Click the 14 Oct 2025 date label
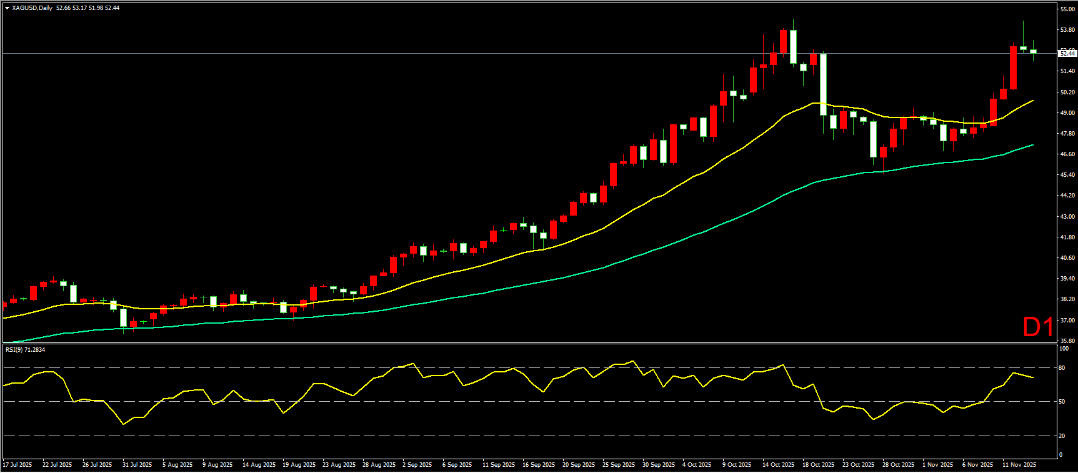The height and width of the screenshot is (473, 1078). tap(778, 465)
